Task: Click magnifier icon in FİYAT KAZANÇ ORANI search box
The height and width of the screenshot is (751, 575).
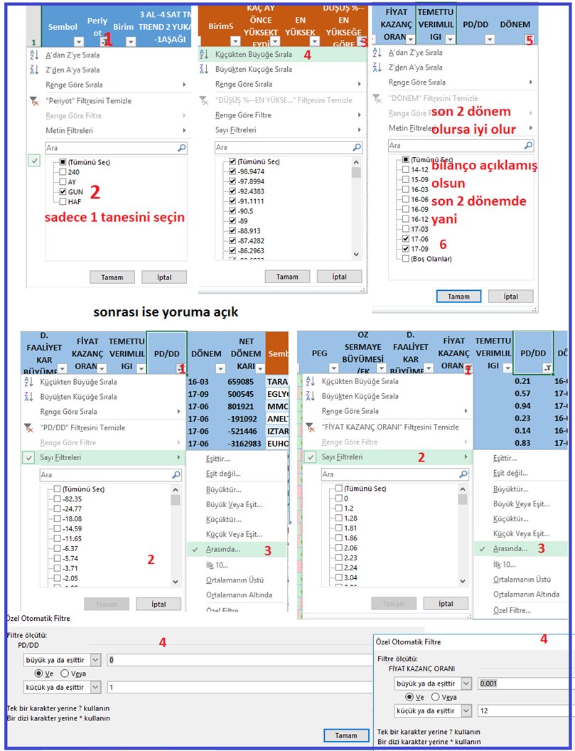Action: click(x=463, y=474)
